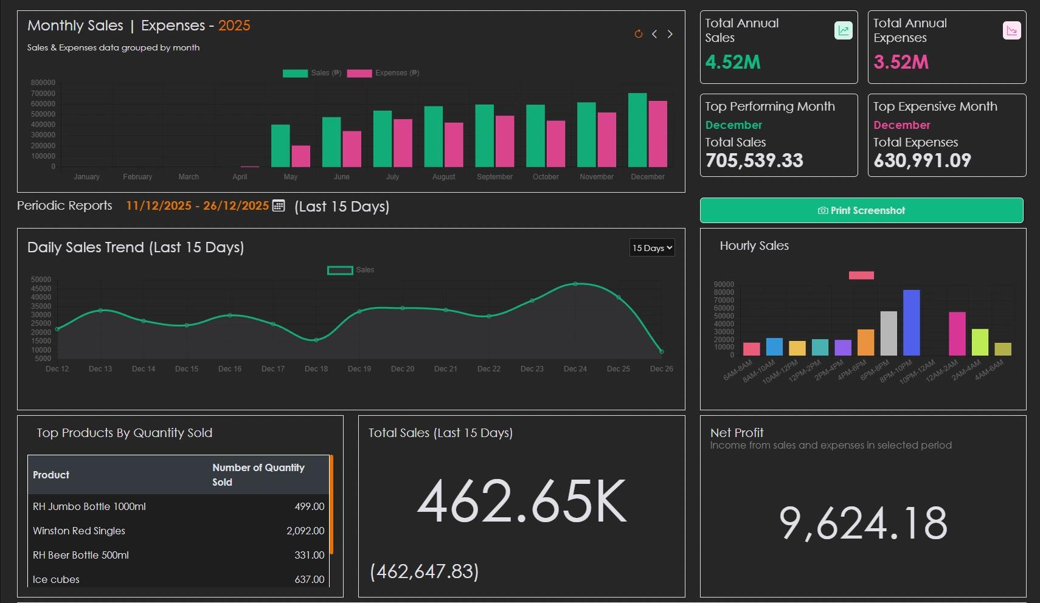Click the rising-chart icon on Total Annual Sales card

(x=843, y=29)
